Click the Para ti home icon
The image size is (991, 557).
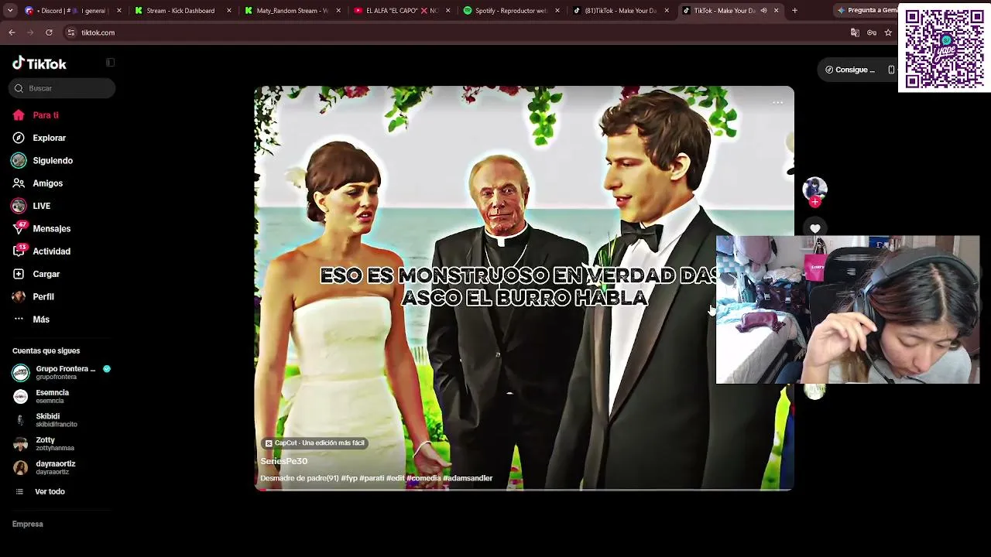point(19,115)
